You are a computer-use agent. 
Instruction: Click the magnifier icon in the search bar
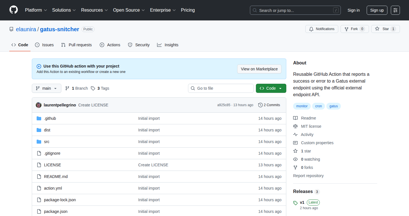pyautogui.click(x=255, y=10)
